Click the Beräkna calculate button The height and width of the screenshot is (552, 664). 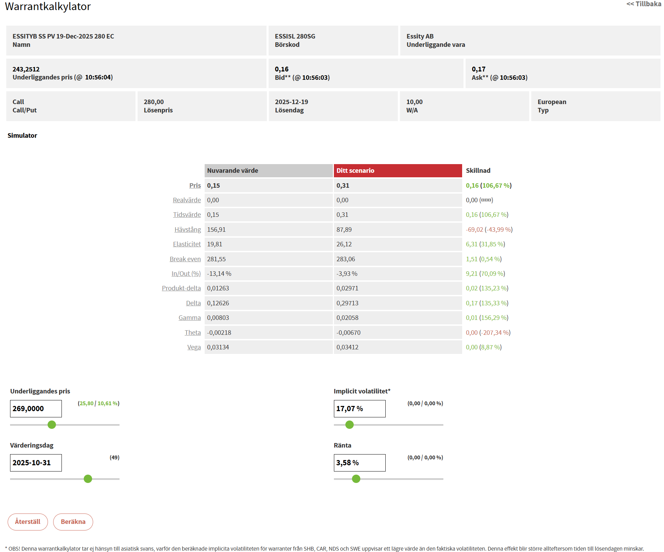(x=73, y=522)
